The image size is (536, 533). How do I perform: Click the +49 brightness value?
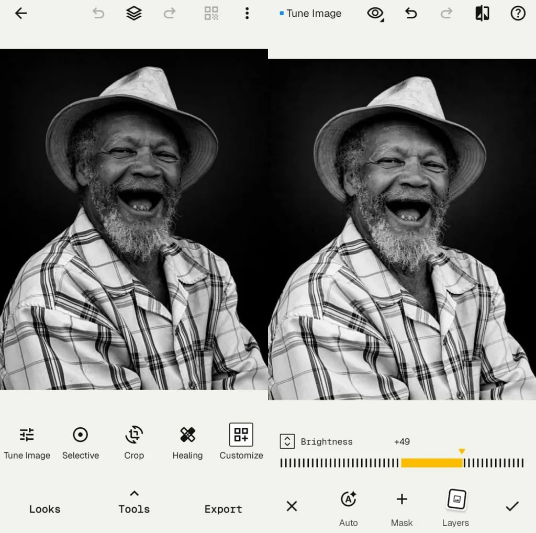point(402,442)
